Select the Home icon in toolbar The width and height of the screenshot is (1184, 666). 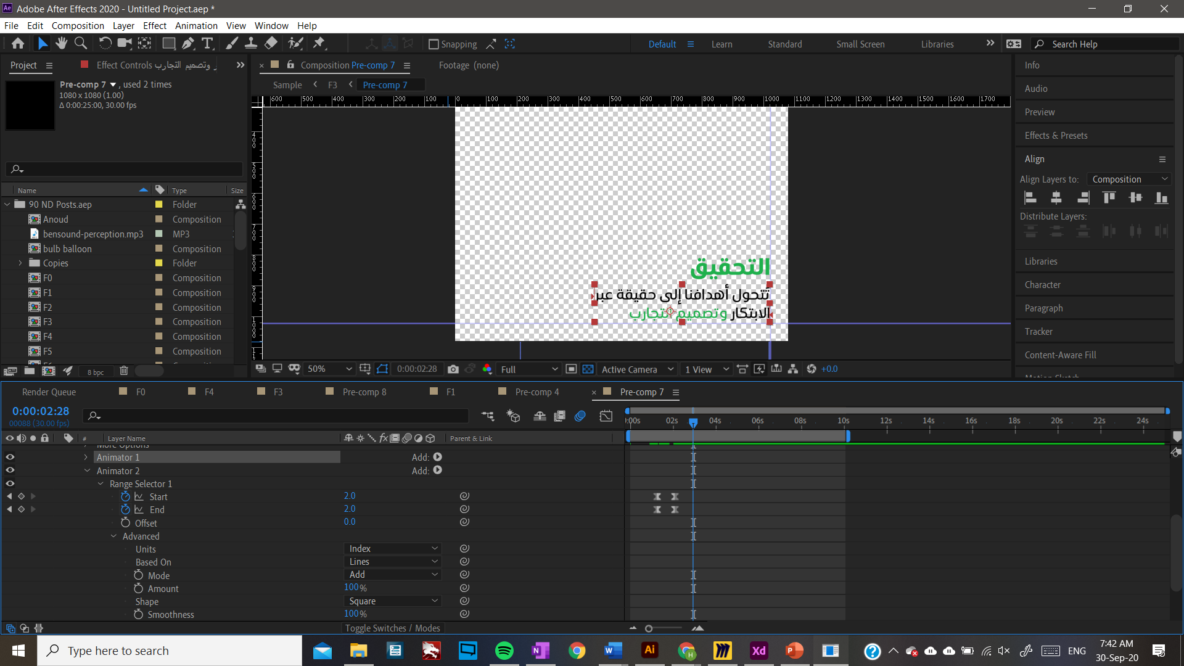[18, 44]
